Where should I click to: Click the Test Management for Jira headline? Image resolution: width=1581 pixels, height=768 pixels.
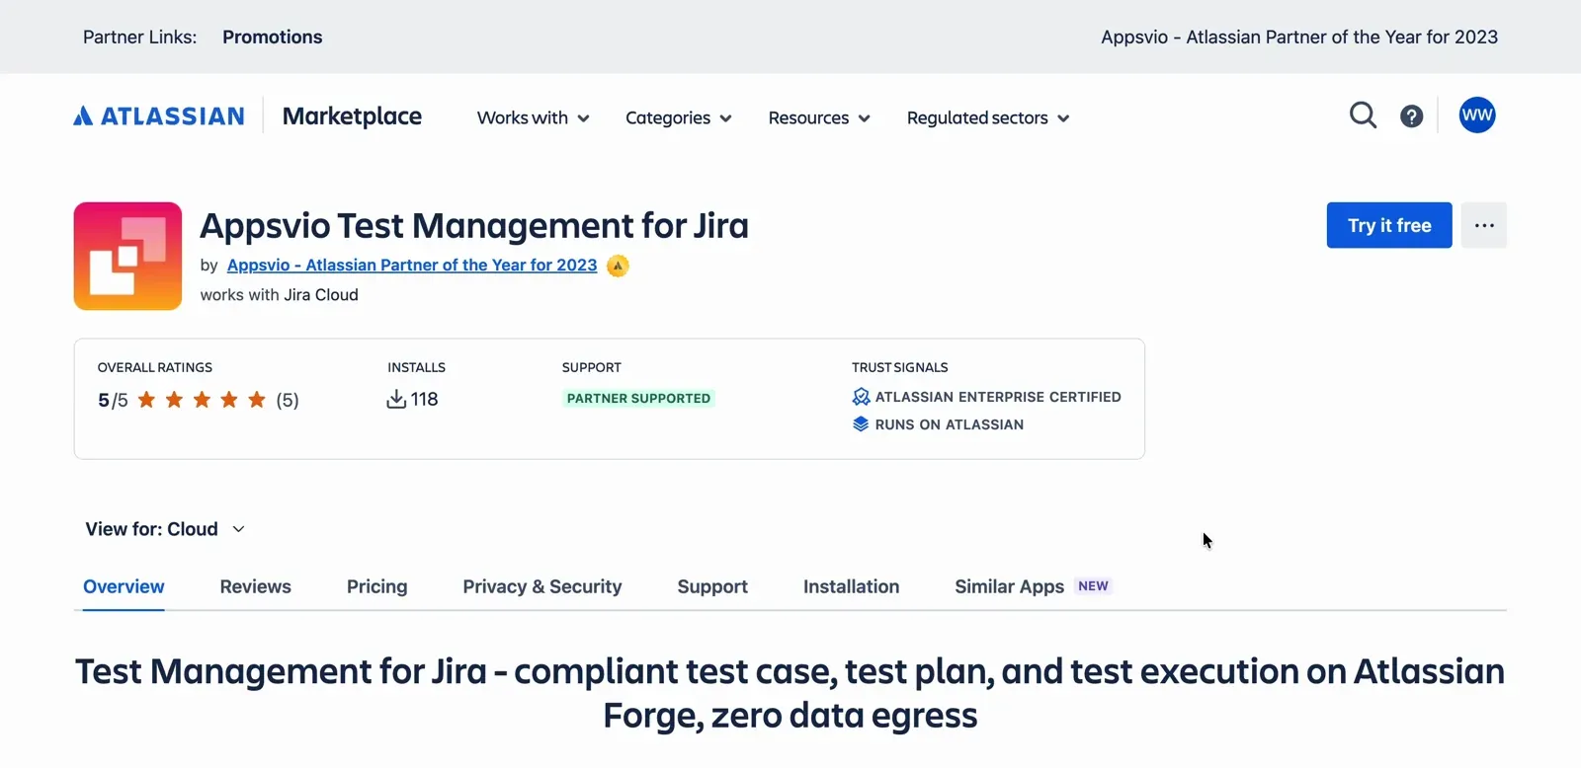790,693
